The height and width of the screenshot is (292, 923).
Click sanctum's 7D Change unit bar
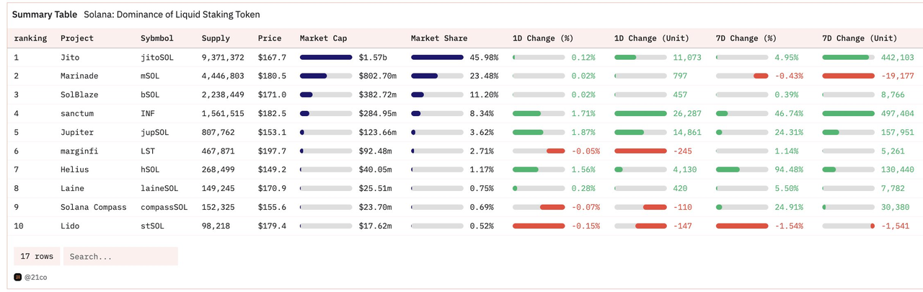pos(848,113)
